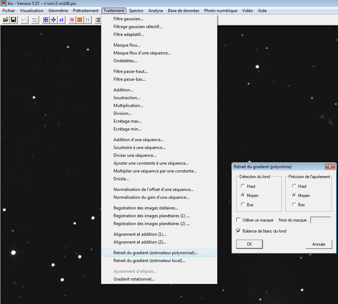Choose Ecrétage max... entry

point(159,121)
